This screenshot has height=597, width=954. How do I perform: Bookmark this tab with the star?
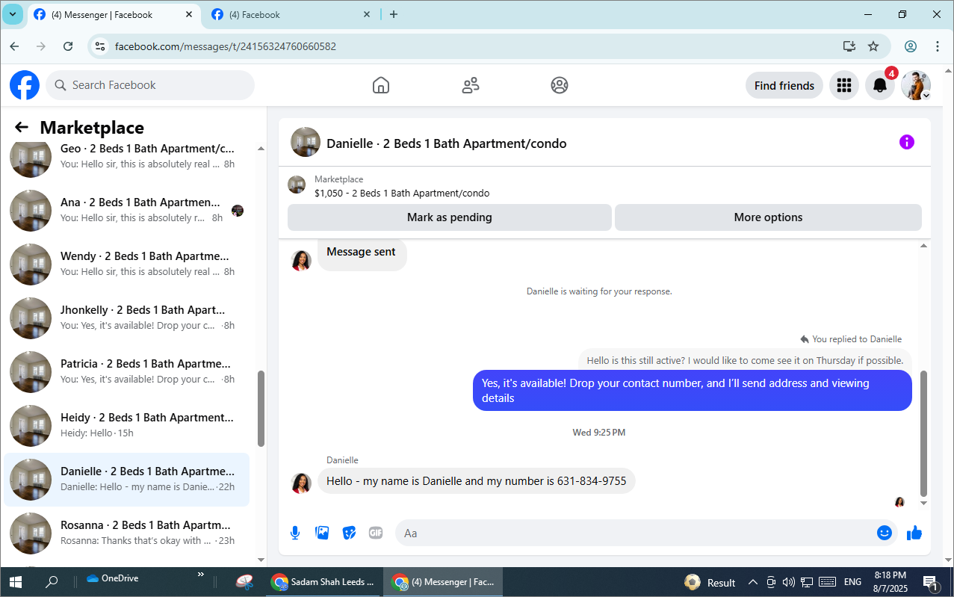pos(873,46)
